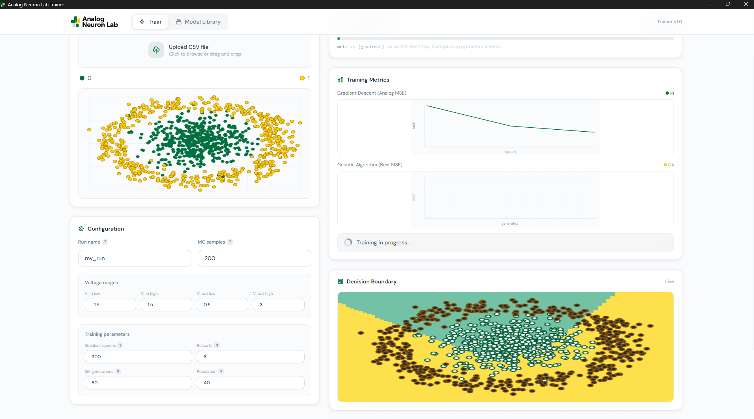754x419 pixels.
Task: Open the Gradient epochs help icon
Action: click(x=120, y=345)
